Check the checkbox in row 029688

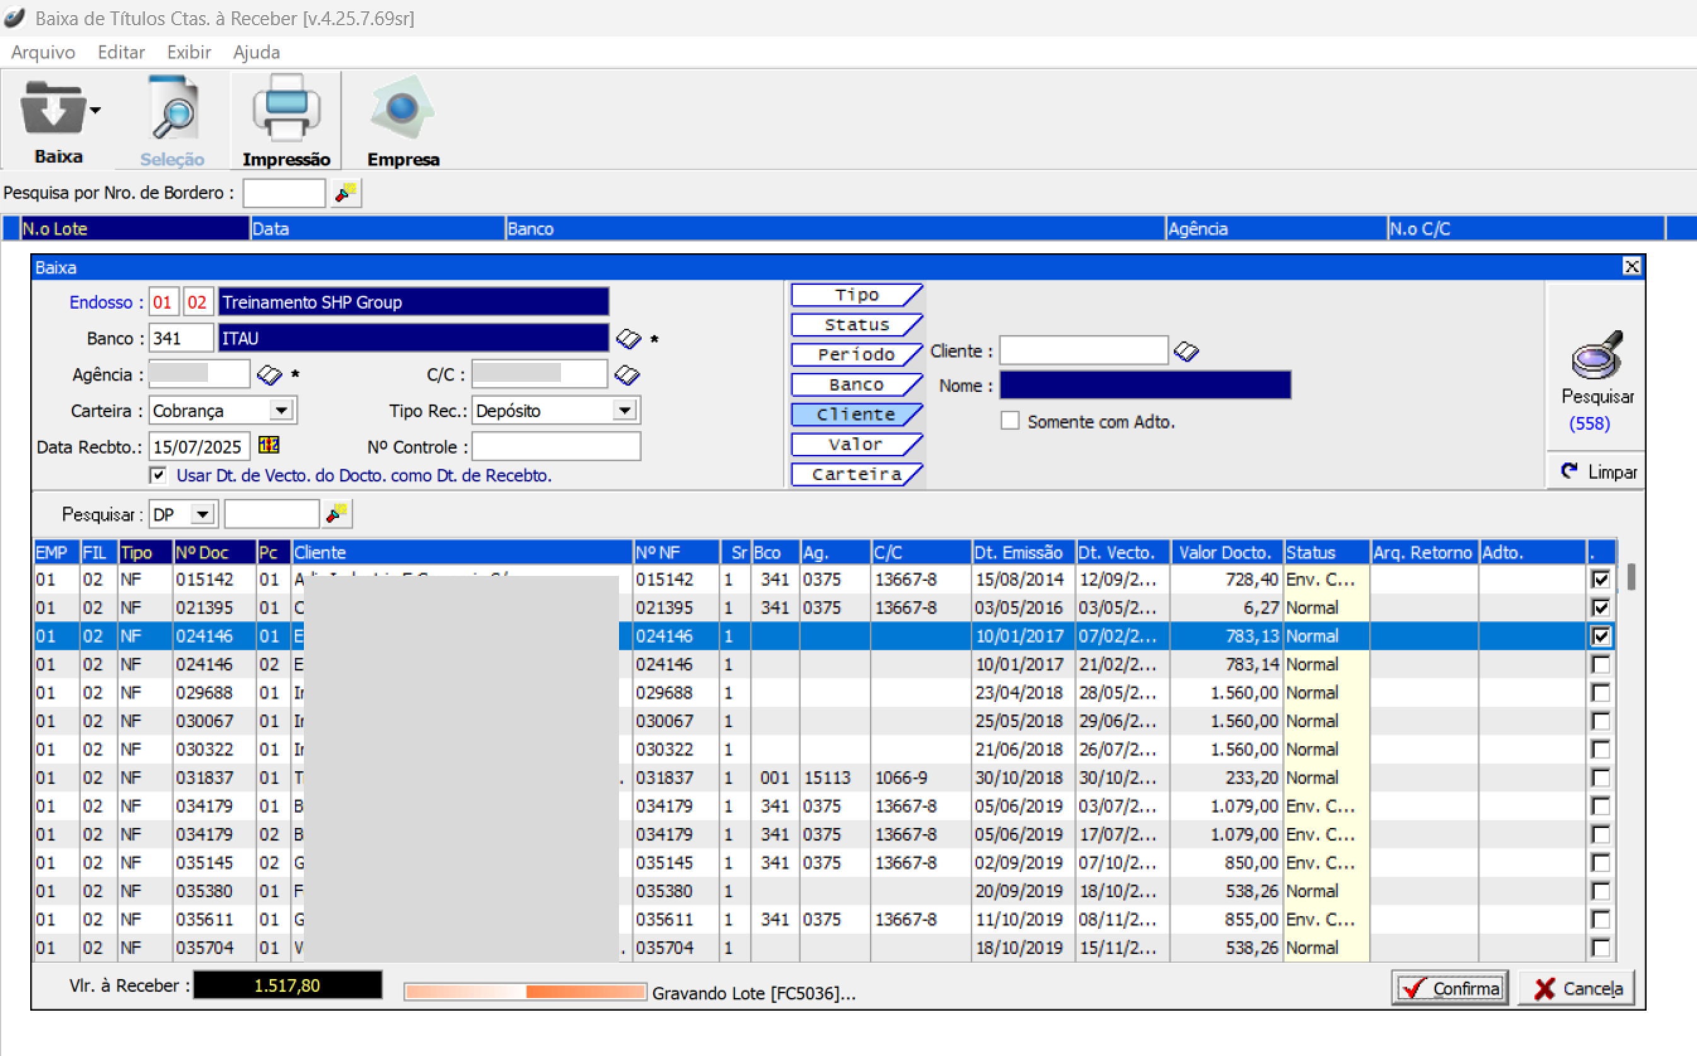pos(1599,693)
